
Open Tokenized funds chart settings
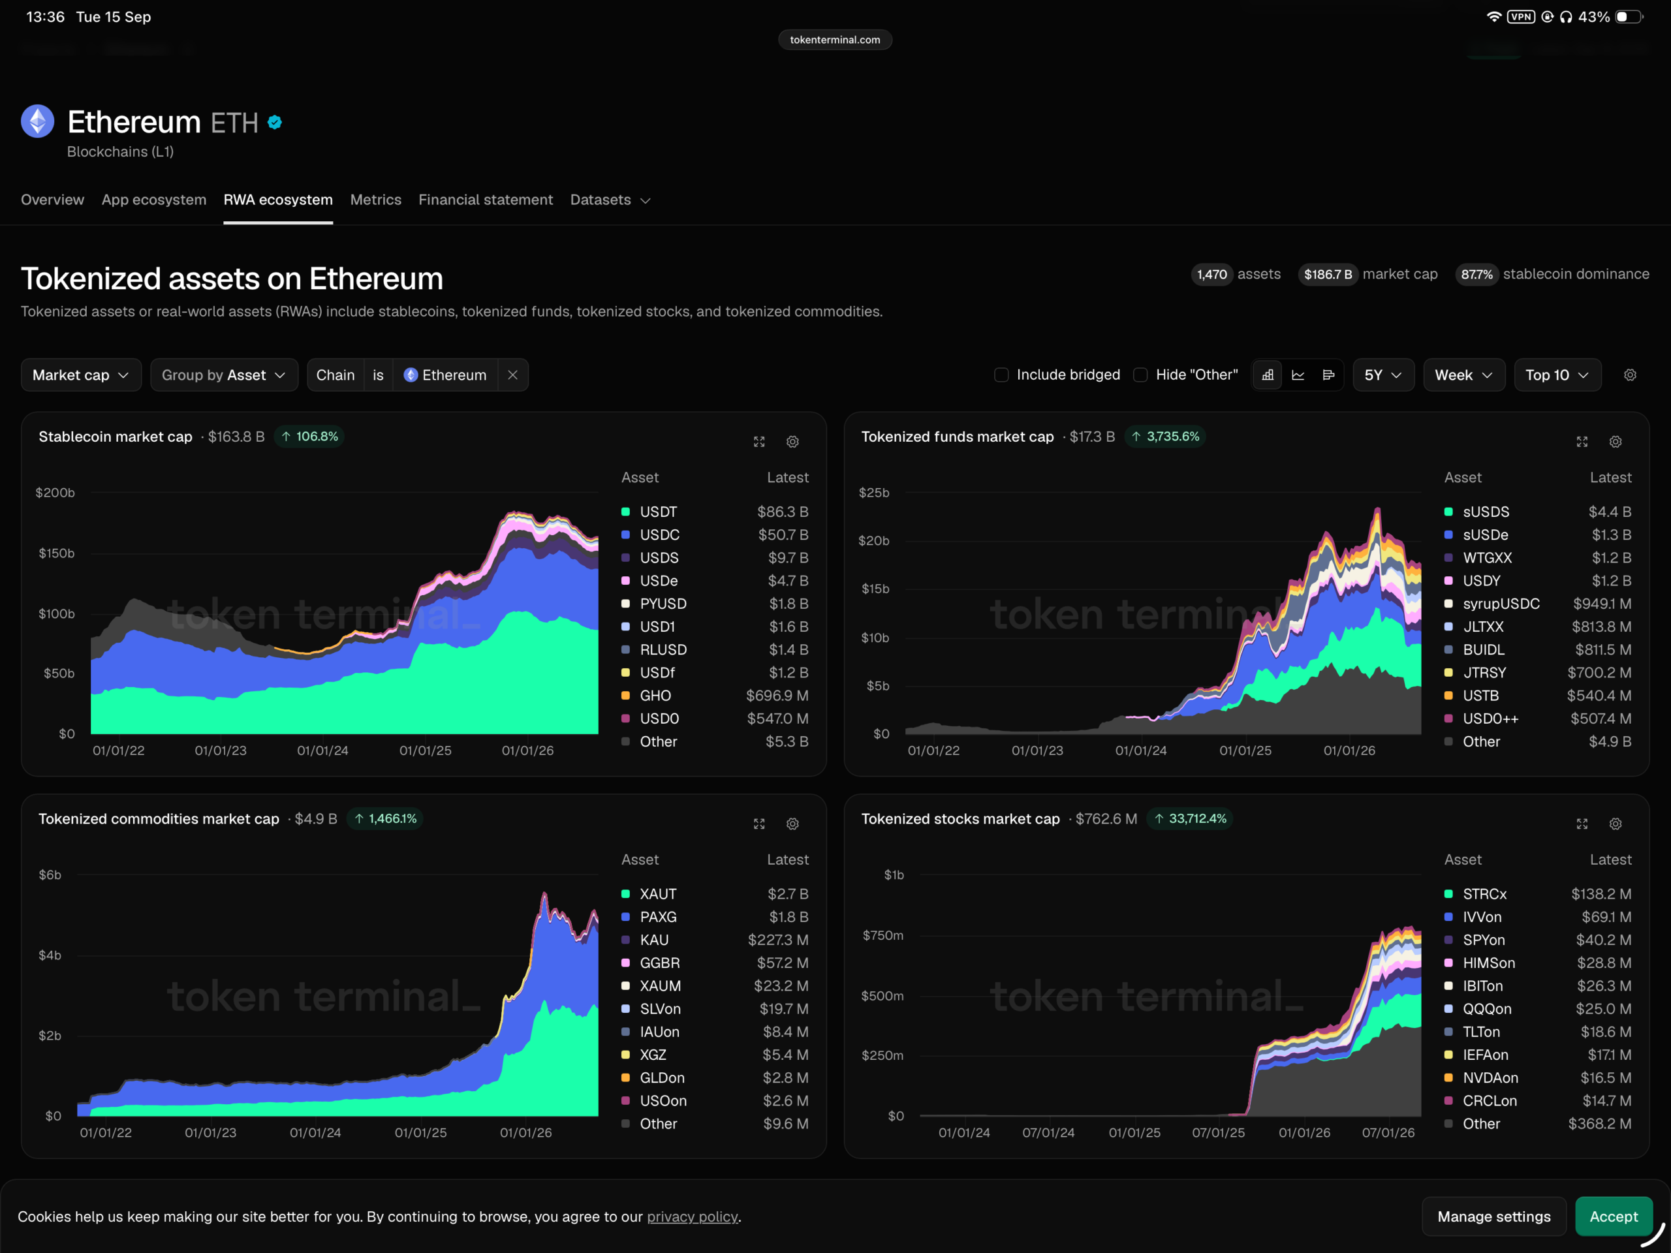click(1615, 442)
